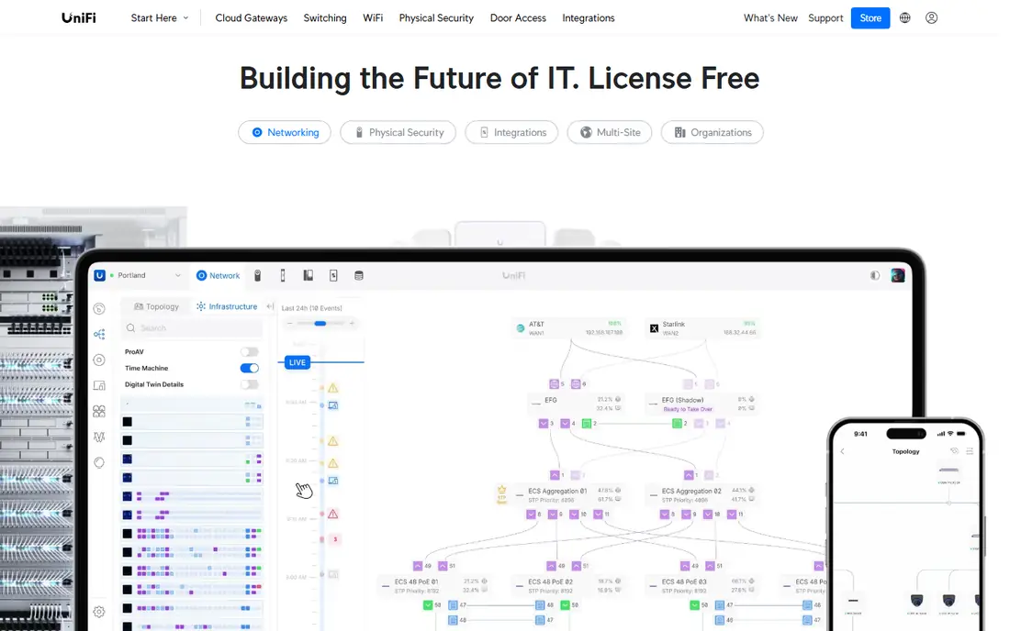Click the red badge with 3 on timeline

click(335, 539)
